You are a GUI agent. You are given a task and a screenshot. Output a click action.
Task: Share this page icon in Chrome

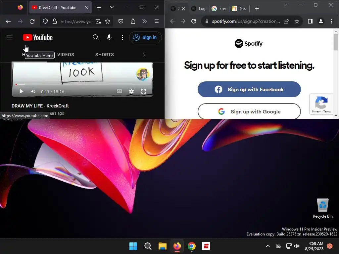pos(286,21)
